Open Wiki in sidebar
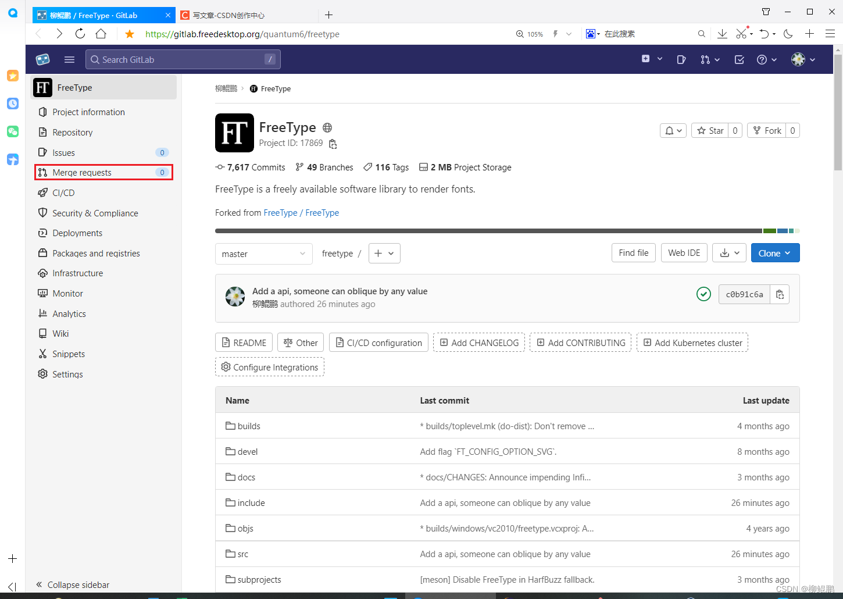Screen dimensions: 843x599 105,334
